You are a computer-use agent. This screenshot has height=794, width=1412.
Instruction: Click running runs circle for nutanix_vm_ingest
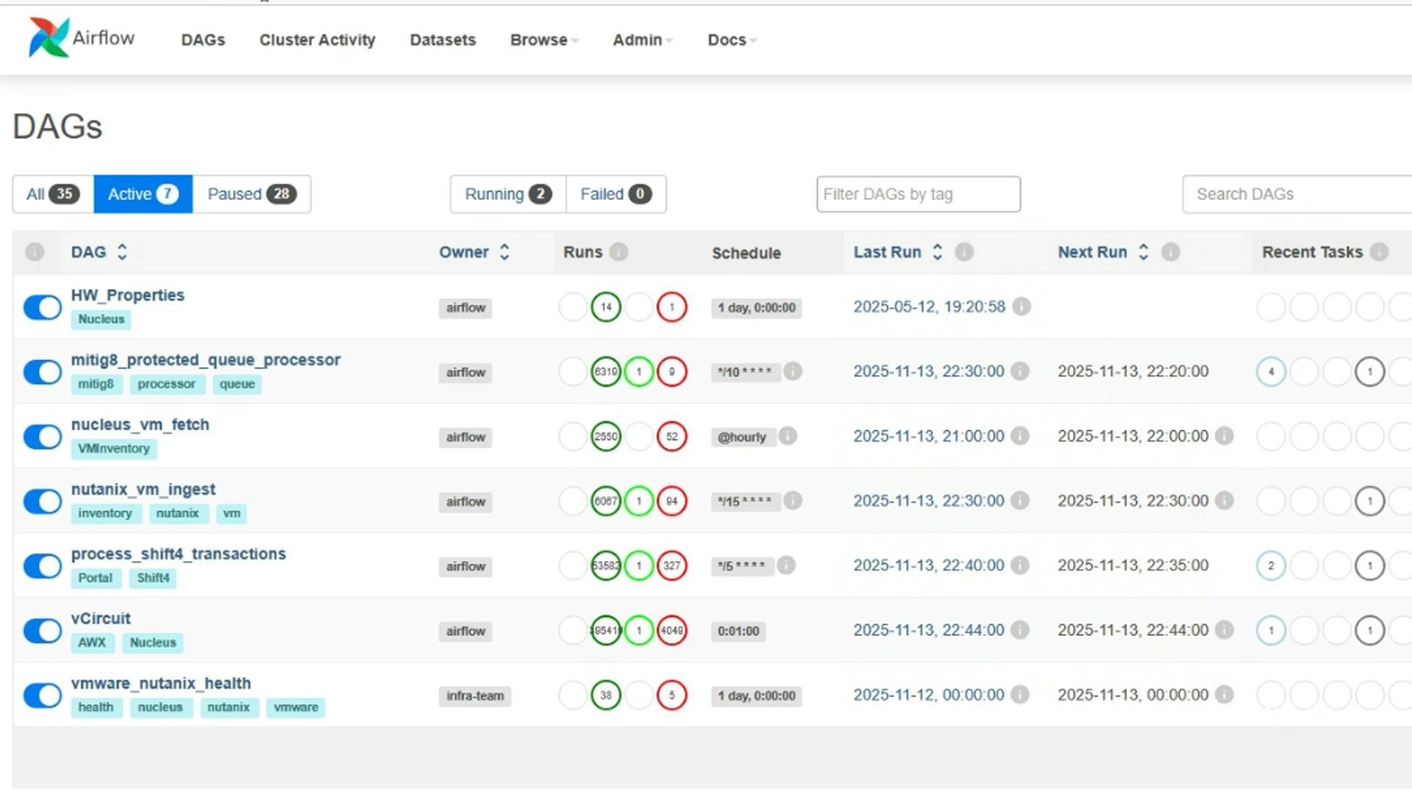639,501
